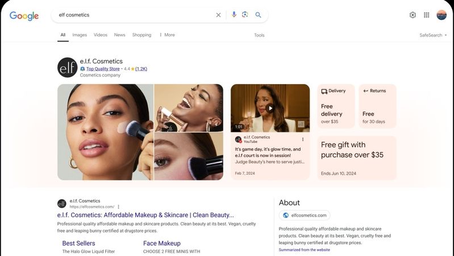Screen dimensions: 454x256
Task: Click the Google logo
Action: (x=24, y=16)
